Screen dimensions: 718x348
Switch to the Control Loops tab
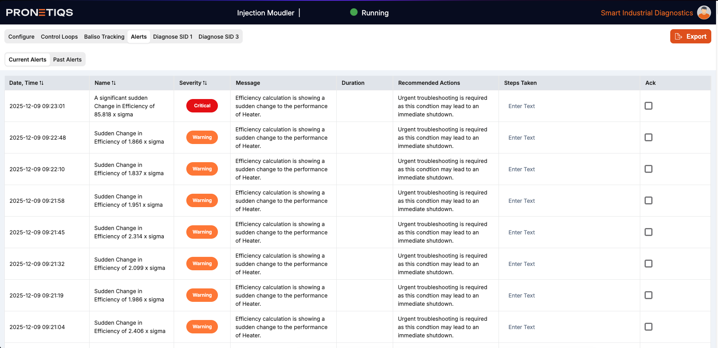[x=59, y=37]
